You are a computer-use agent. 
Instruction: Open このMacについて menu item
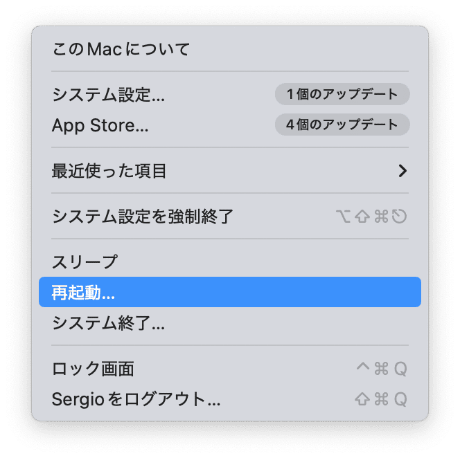[x=121, y=49]
